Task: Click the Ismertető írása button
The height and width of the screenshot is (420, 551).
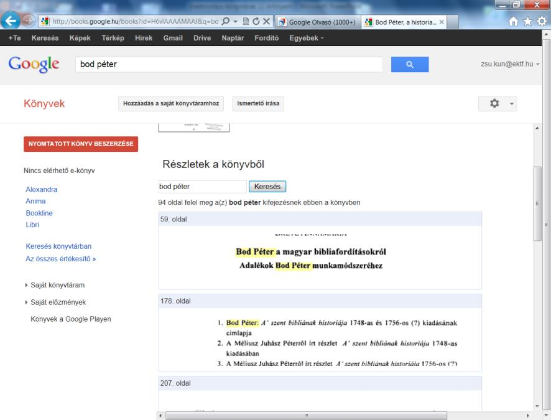Action: point(258,103)
